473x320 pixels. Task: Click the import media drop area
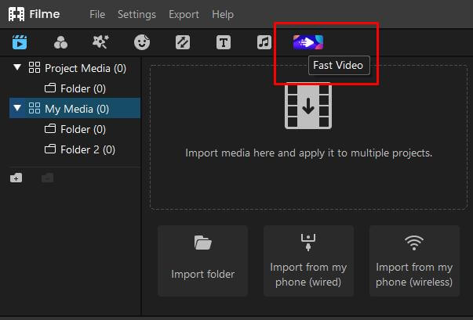tap(307, 138)
